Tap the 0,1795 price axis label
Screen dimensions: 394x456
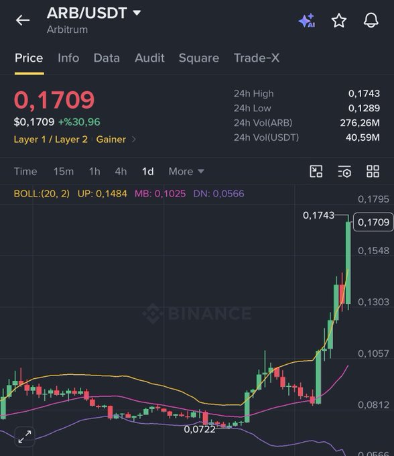tap(373, 199)
